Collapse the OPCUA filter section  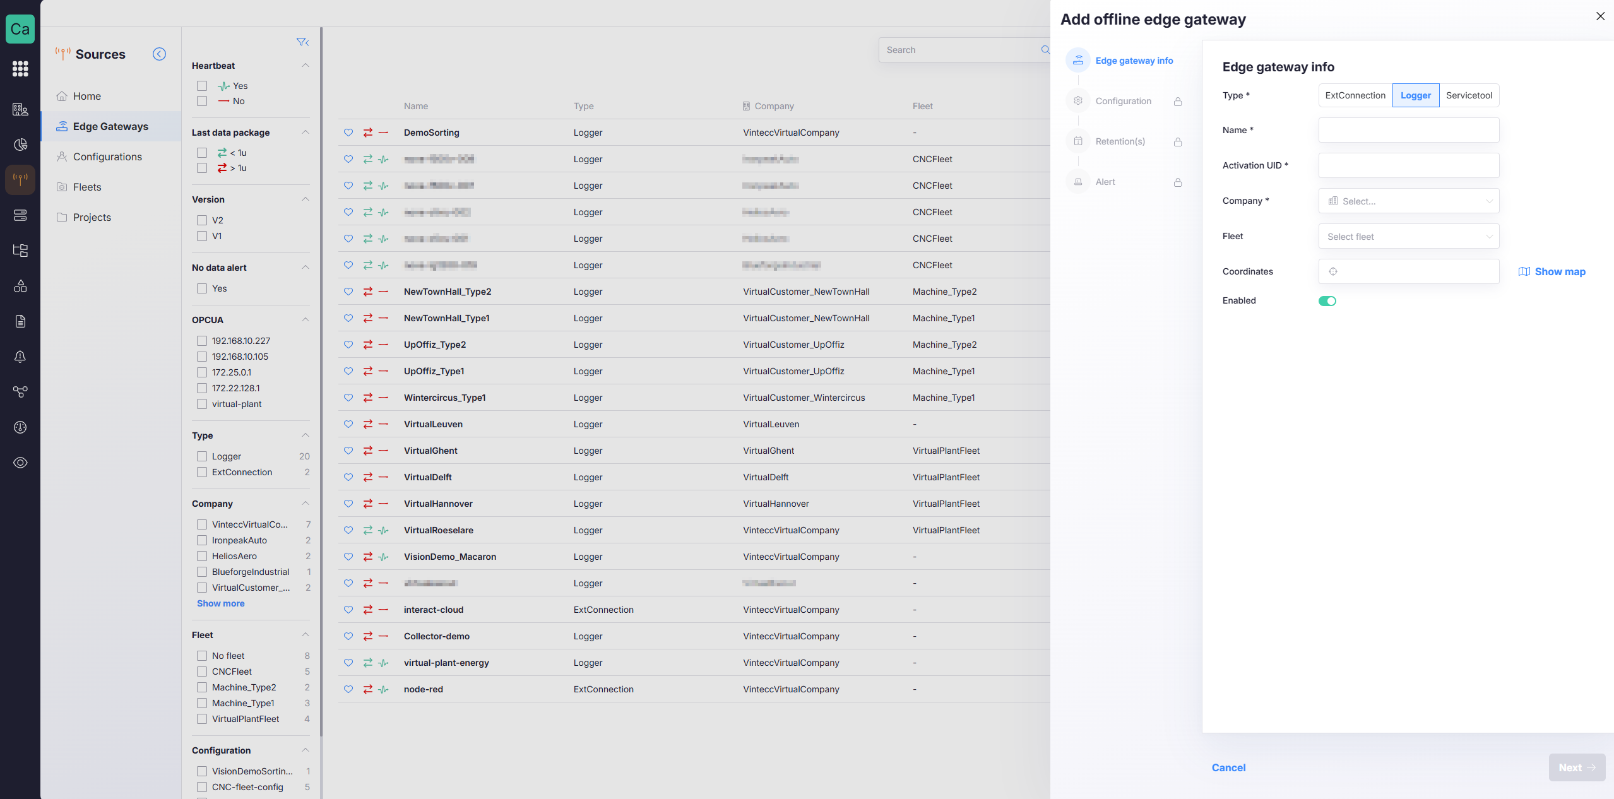pyautogui.click(x=306, y=320)
